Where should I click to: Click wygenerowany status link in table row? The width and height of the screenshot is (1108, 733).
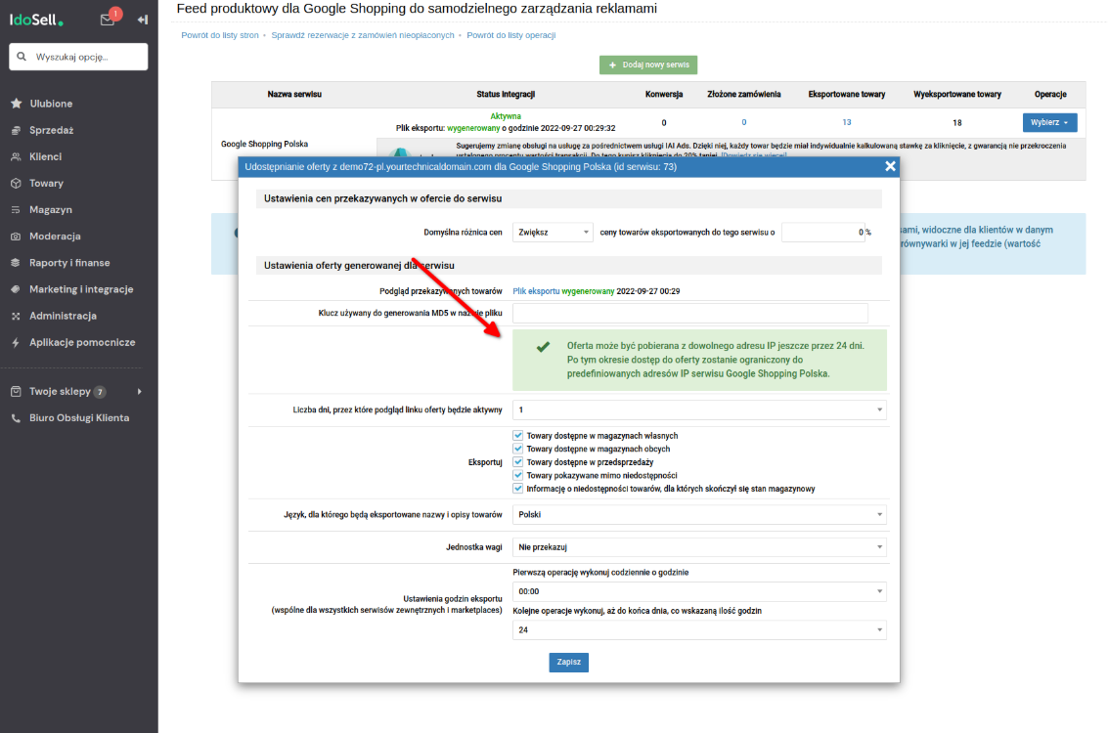click(473, 129)
